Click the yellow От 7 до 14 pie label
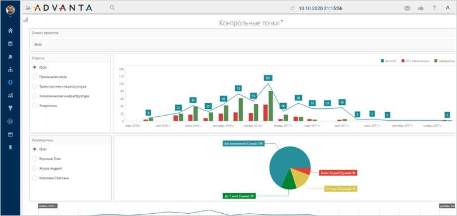This screenshot has width=457, height=216. point(341,188)
